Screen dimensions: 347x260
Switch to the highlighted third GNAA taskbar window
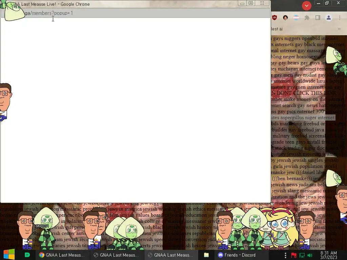click(x=171, y=255)
